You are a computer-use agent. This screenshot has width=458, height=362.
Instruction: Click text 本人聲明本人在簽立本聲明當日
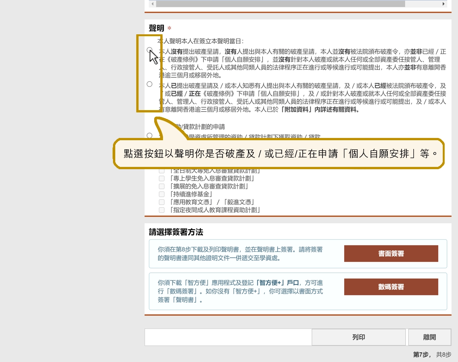200,41
